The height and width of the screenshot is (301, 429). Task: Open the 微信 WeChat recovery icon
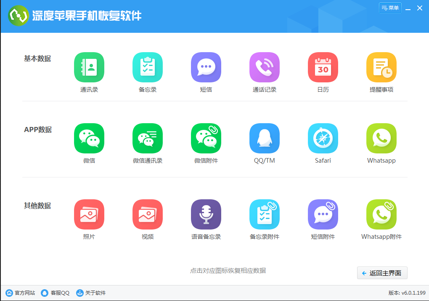point(89,138)
